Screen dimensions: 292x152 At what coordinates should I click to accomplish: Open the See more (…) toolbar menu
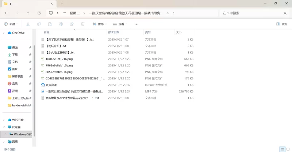pyautogui.click(x=137, y=24)
